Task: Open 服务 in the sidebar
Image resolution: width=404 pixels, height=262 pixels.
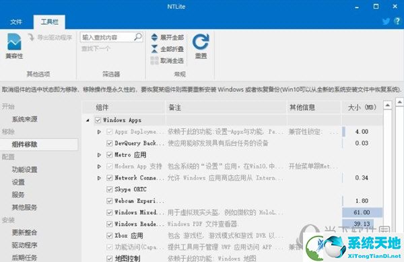Action: 18,195
